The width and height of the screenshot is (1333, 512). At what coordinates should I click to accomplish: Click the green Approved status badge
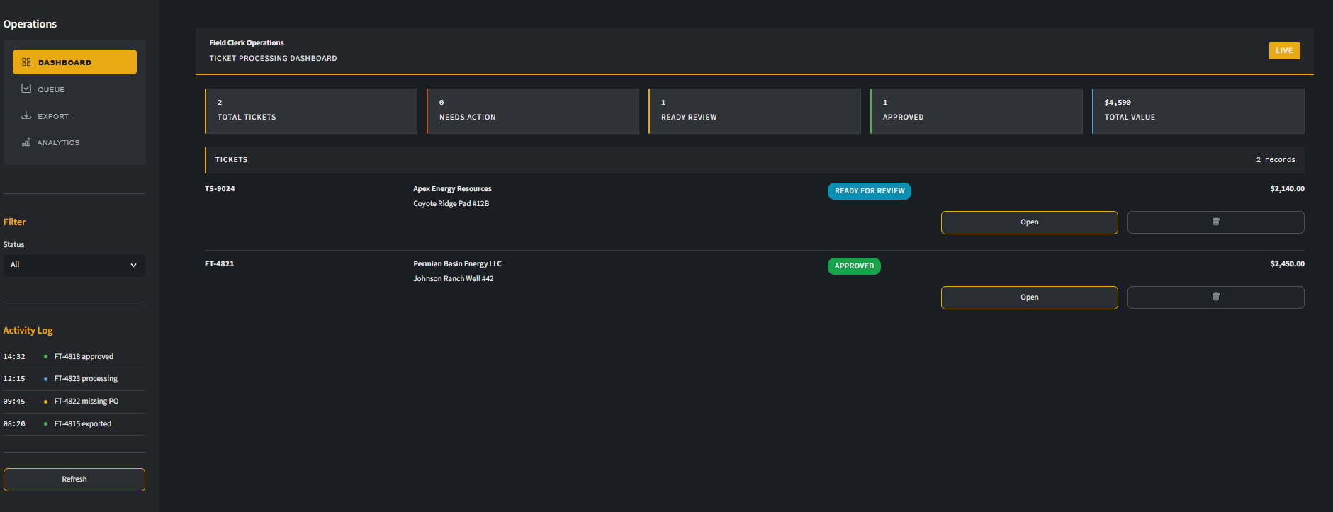click(x=854, y=266)
